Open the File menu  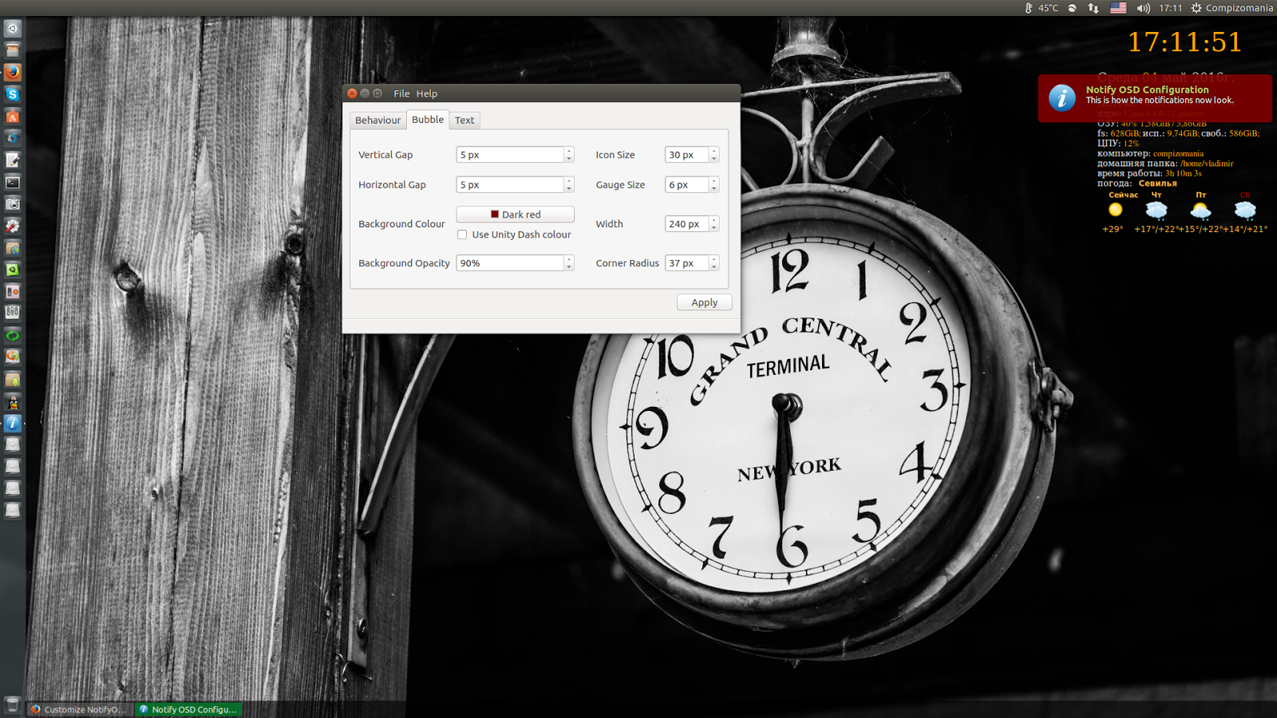pos(401,93)
